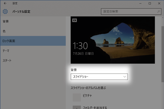Screen dimensions: 164x109
Task: Click the settings gear icon
Action: click(5, 11)
